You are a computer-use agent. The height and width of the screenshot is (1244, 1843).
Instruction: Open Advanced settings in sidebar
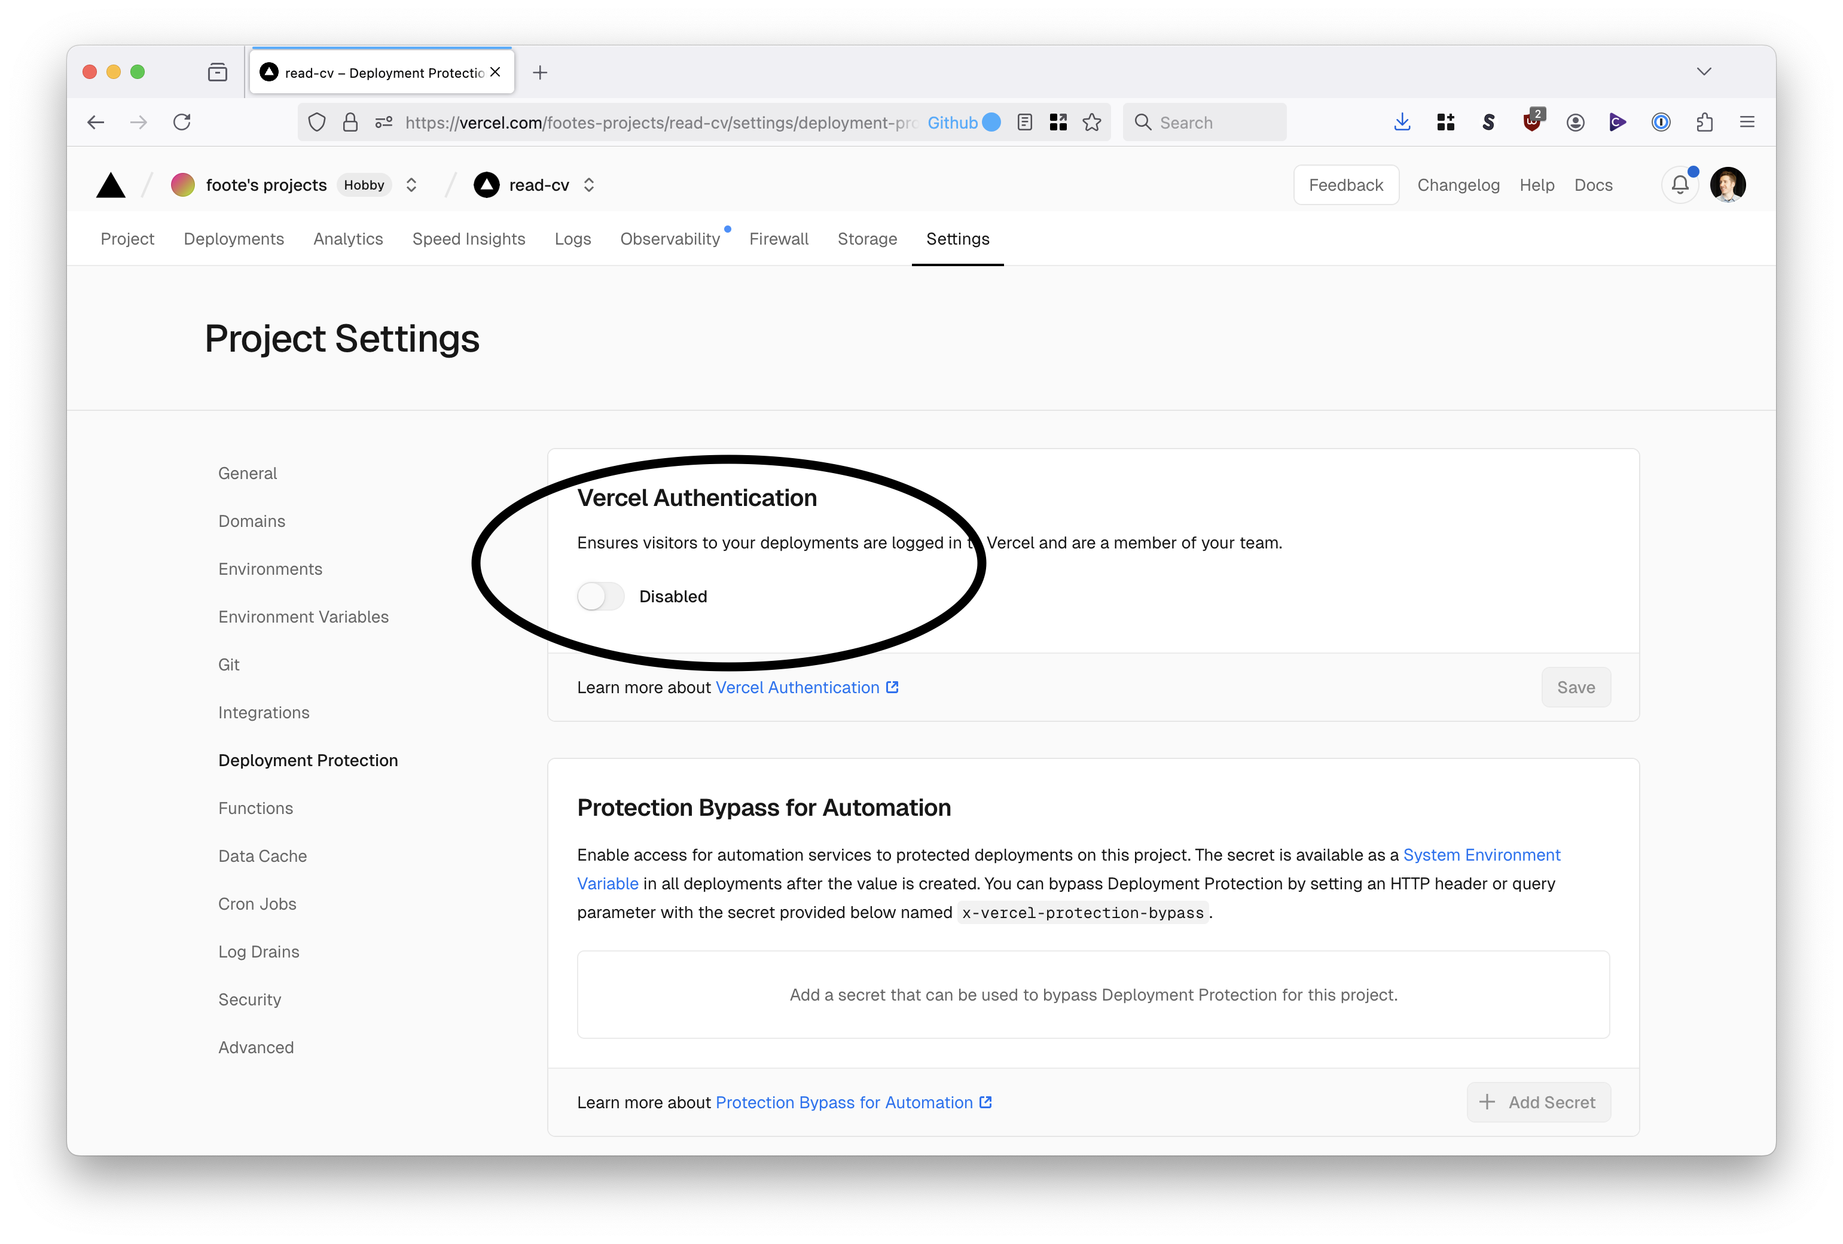[255, 1047]
